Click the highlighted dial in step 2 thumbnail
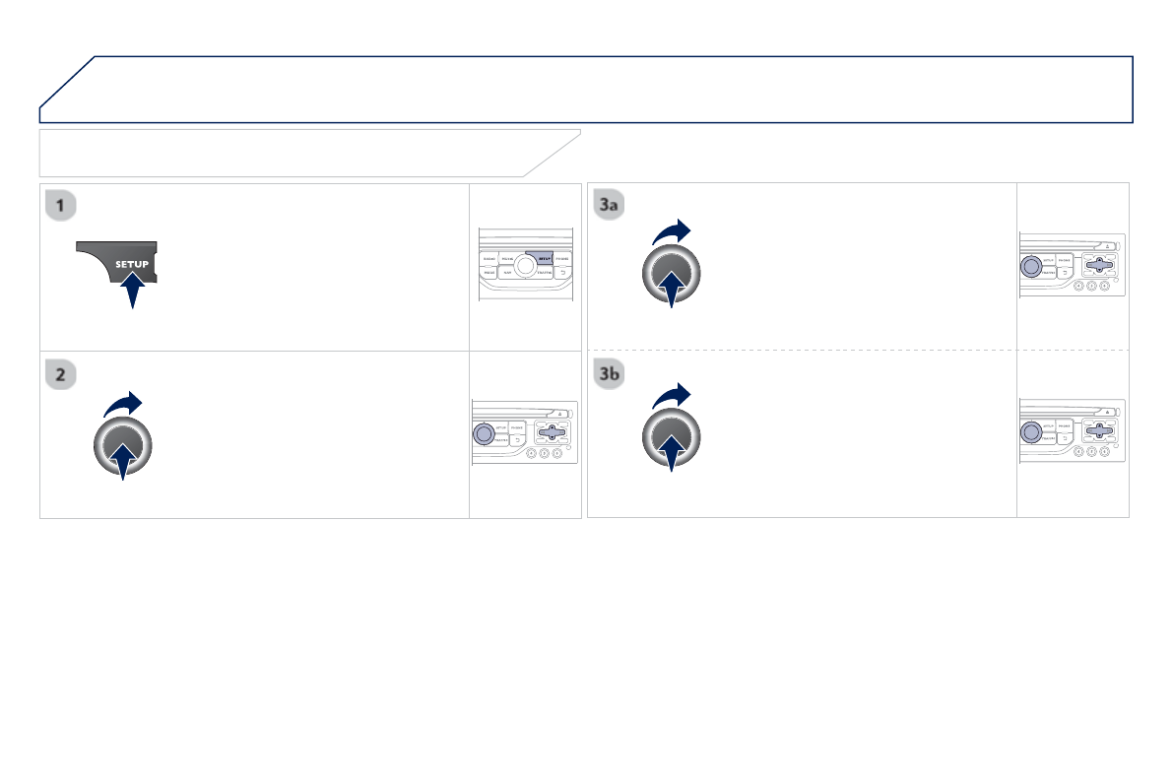 click(x=484, y=433)
